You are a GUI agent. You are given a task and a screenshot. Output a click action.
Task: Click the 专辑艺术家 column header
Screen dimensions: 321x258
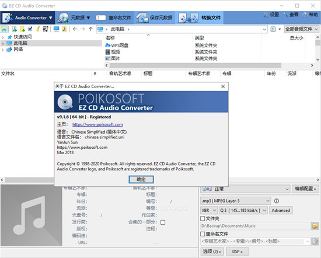[x=199, y=74]
